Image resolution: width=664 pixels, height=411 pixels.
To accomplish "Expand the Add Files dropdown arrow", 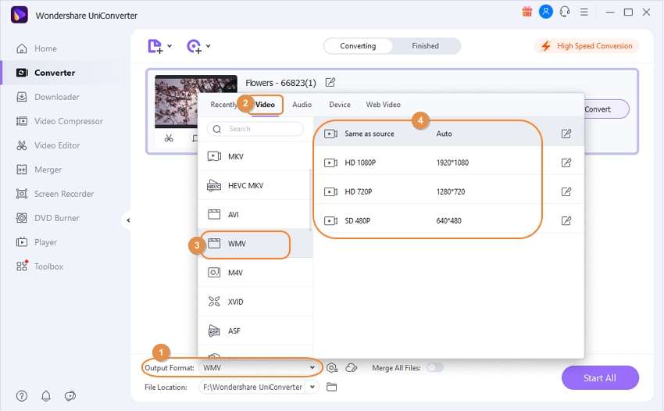I will tap(170, 46).
